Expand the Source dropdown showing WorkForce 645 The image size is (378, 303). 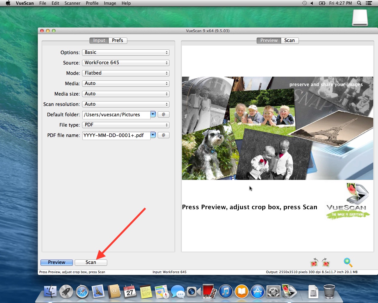pos(126,63)
